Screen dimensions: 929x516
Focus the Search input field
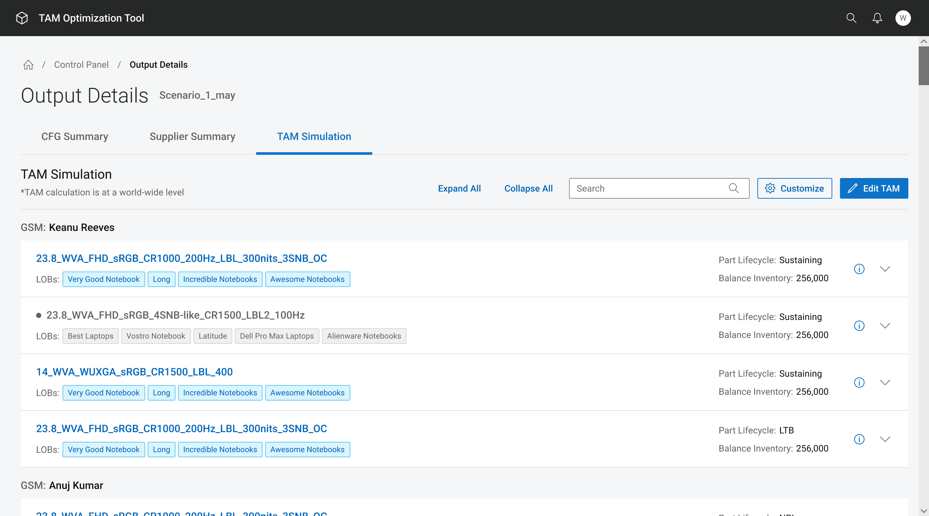click(x=649, y=188)
